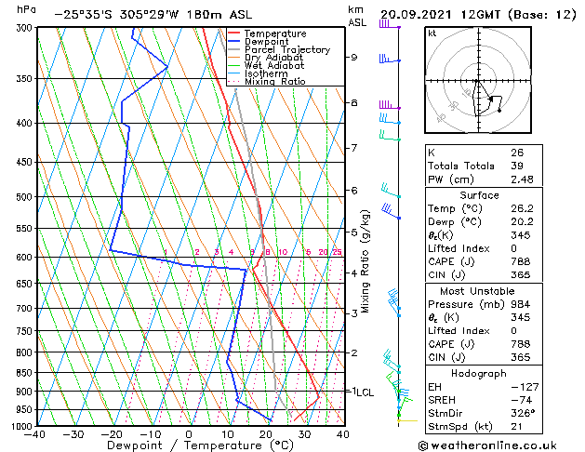Click the 'Dry Adiabat' legend entry
Screen dimensions: 585x452
pos(273,58)
